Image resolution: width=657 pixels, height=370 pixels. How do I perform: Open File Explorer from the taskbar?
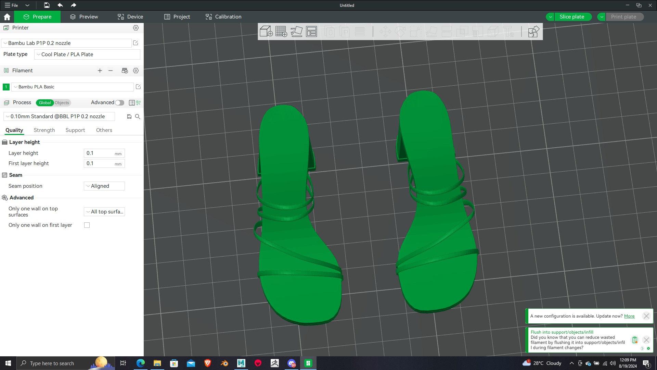(x=157, y=363)
